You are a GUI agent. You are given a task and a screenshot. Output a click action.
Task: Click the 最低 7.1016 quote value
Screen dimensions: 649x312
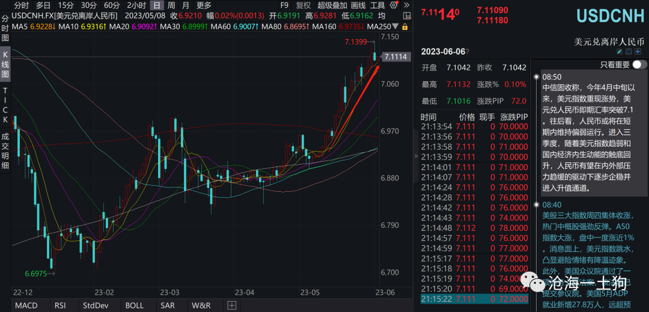tap(459, 101)
